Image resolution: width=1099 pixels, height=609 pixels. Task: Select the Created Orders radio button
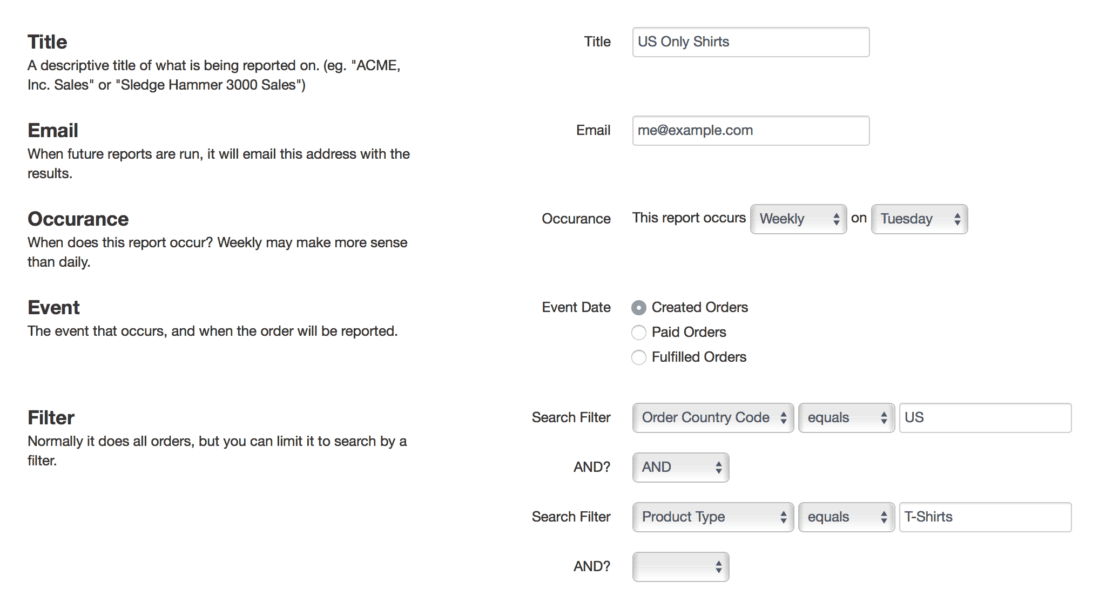(x=639, y=308)
